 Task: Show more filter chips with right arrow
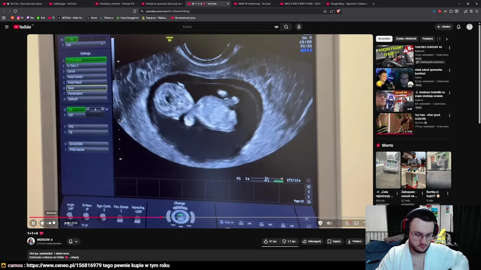(x=446, y=39)
